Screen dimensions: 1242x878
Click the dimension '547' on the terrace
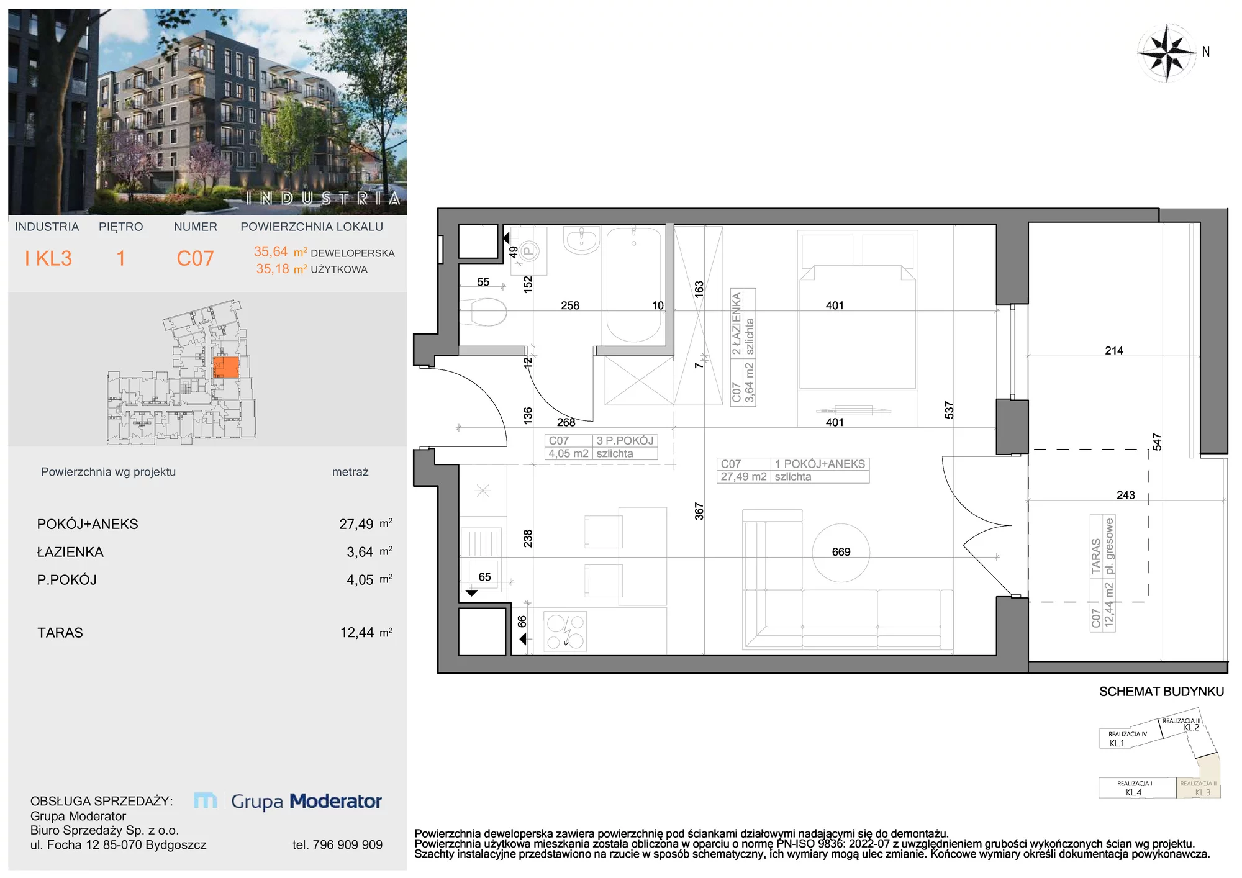click(x=1156, y=441)
